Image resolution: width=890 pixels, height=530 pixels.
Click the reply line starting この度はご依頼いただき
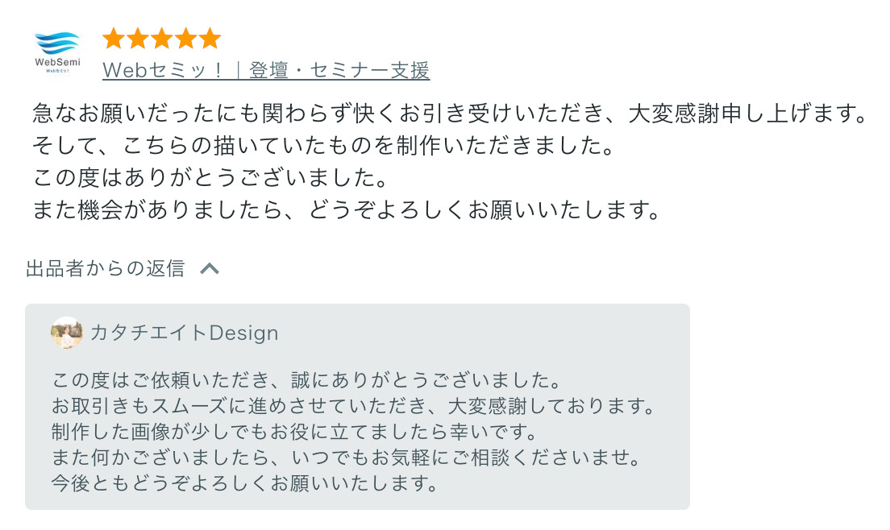pyautogui.click(x=306, y=379)
